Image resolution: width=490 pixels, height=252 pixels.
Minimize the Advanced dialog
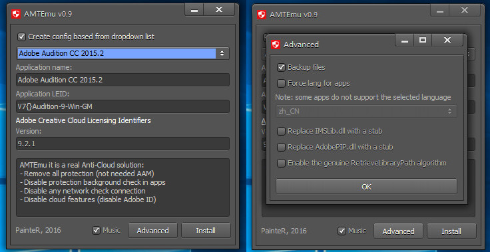[405, 41]
